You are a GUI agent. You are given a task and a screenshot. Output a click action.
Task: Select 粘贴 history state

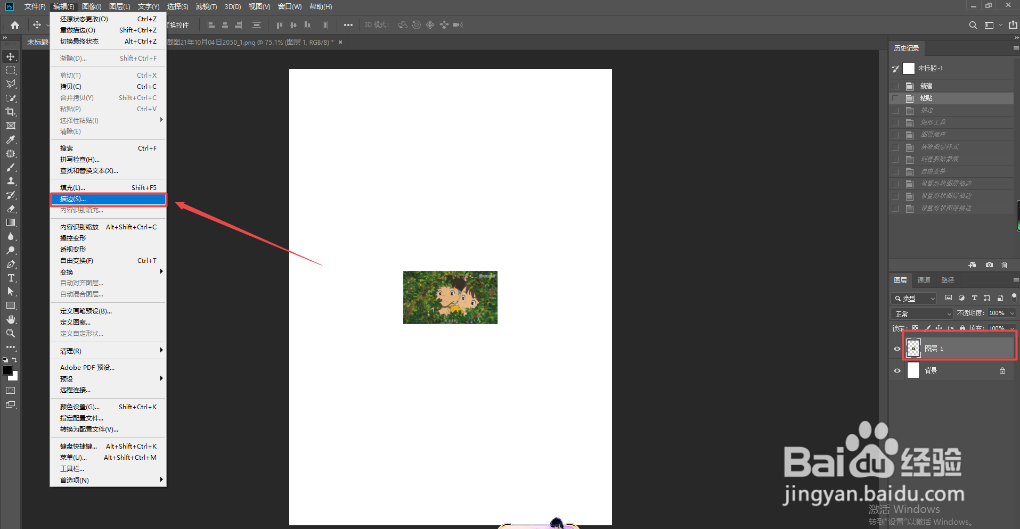pos(952,98)
